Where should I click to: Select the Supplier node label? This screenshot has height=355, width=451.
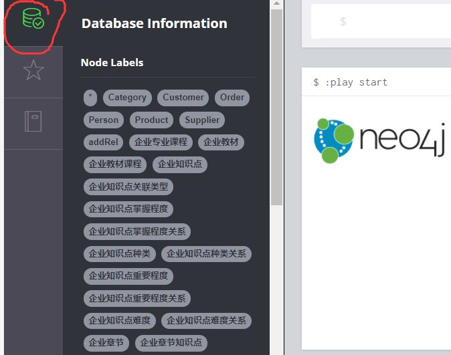[202, 120]
